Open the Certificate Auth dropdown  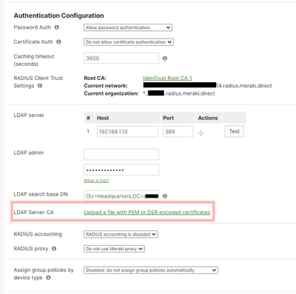[129, 42]
